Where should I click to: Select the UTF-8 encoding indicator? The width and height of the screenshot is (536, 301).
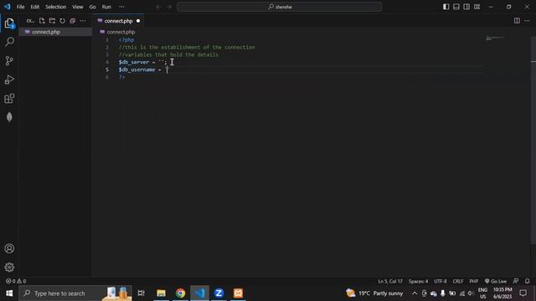(441, 281)
